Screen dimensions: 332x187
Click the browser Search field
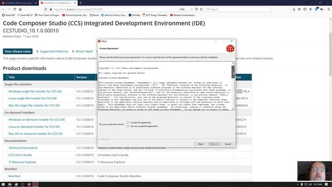[238, 9]
